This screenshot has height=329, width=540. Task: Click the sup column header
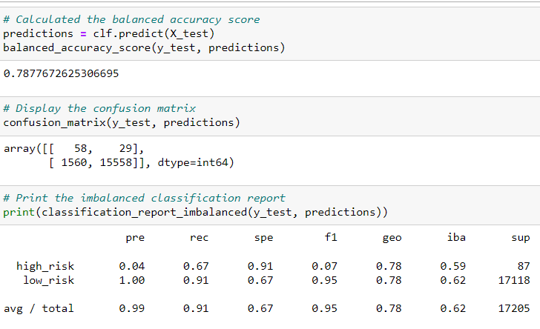click(521, 238)
